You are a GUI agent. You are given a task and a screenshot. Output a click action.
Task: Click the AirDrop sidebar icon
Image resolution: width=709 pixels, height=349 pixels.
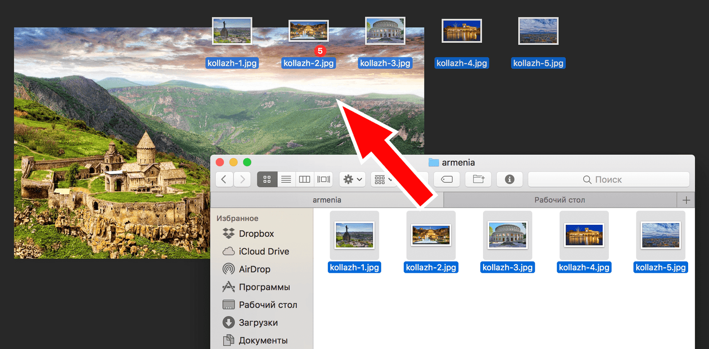(229, 269)
